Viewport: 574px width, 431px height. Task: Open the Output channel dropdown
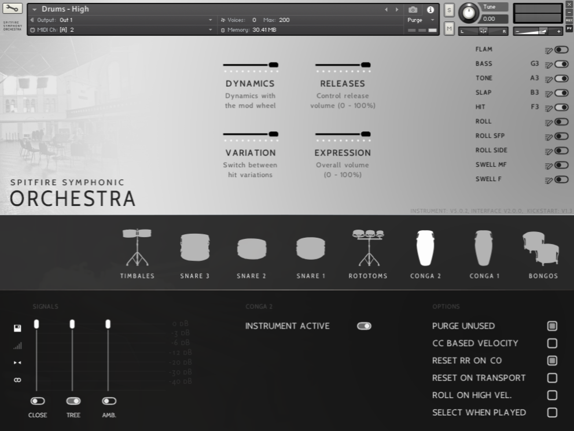(211, 20)
